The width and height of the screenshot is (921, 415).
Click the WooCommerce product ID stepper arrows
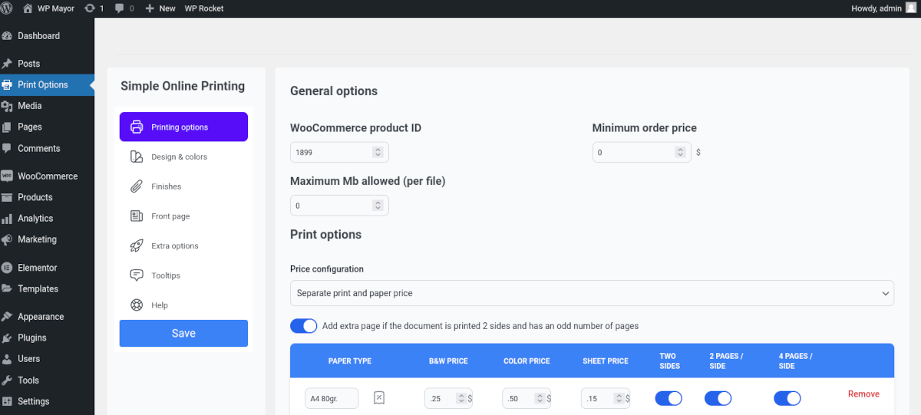(378, 153)
